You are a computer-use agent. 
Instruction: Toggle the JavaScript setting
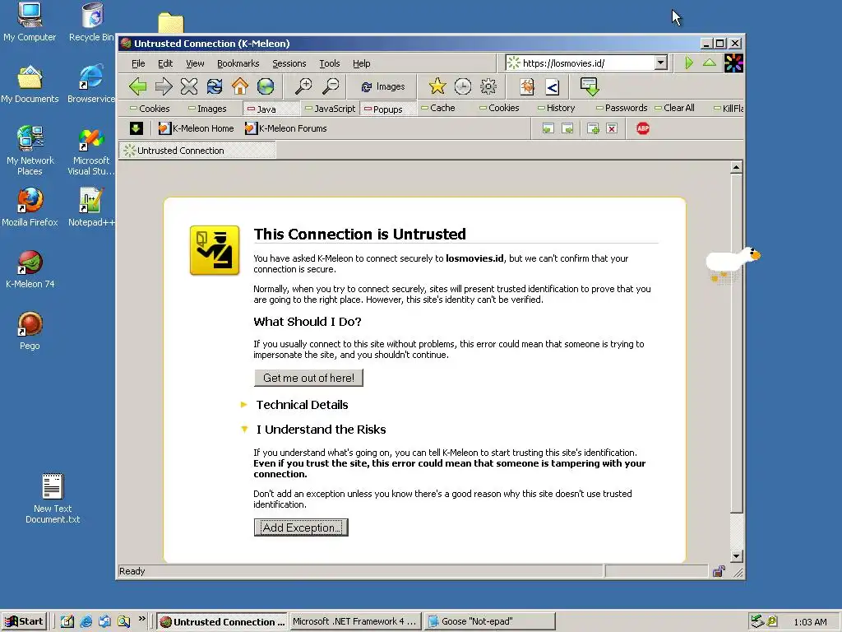[x=331, y=109]
